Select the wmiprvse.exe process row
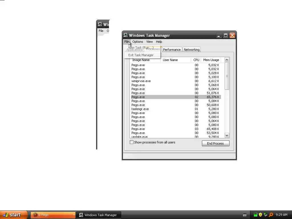 (176, 81)
